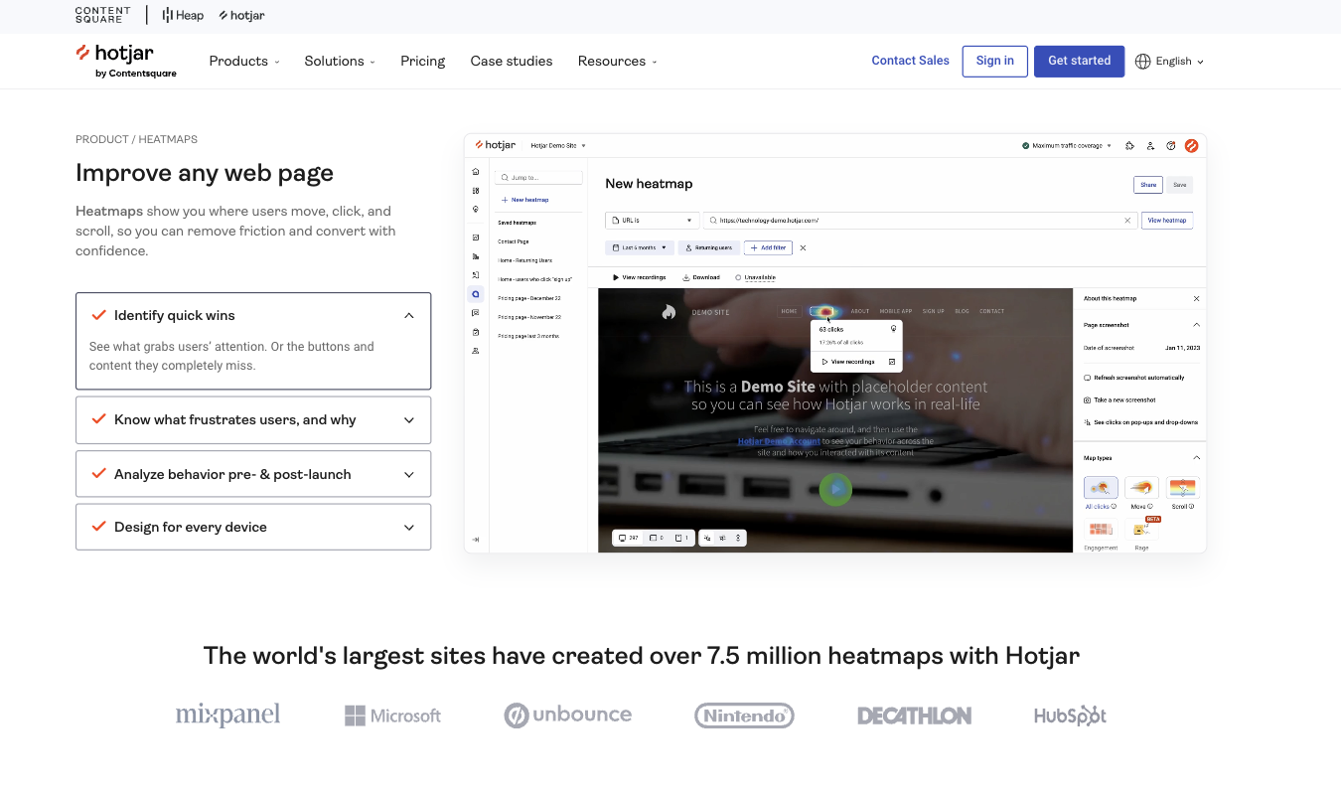The image size is (1341, 795).
Task: Click the Scroll map gradient thumbnail
Action: tap(1182, 488)
